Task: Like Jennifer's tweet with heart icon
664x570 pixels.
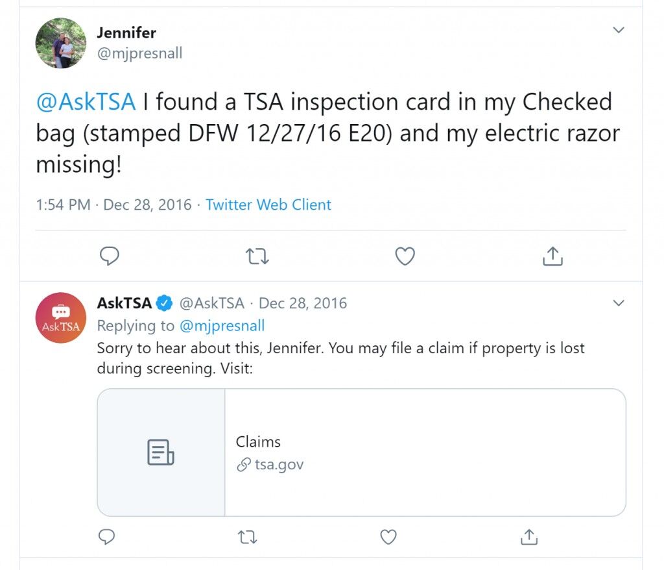Action: point(405,256)
